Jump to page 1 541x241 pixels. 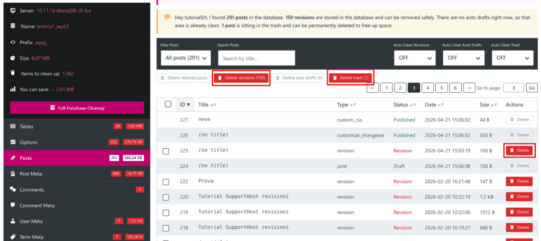point(386,88)
